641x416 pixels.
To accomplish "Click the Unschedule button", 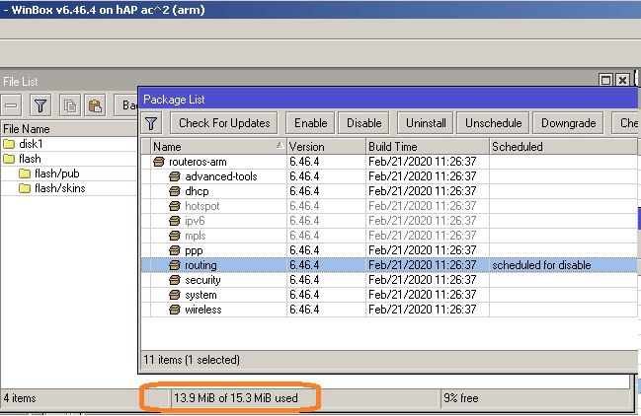I will tap(493, 123).
